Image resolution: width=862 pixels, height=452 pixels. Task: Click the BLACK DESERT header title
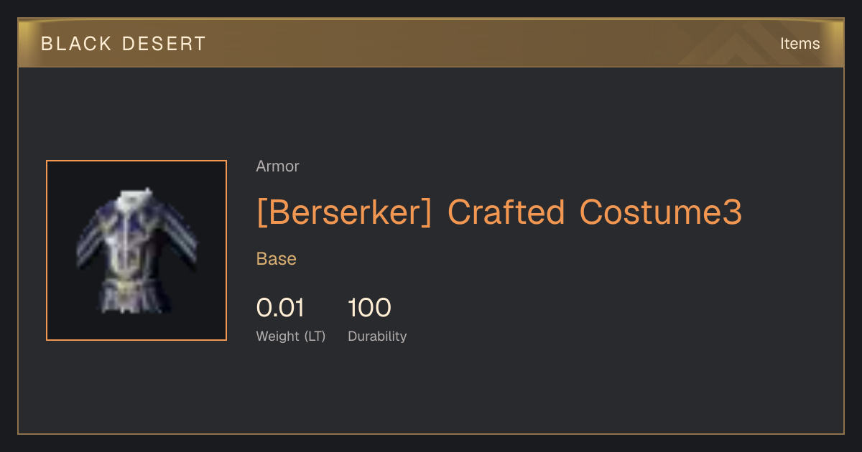[124, 44]
